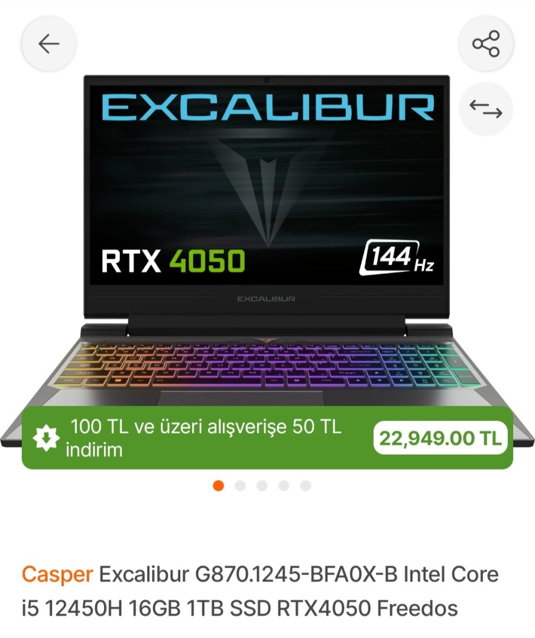Tap the Excalibur G870.1245-BFA0X-B product title
Screen dimensions: 535x638
coord(260,591)
